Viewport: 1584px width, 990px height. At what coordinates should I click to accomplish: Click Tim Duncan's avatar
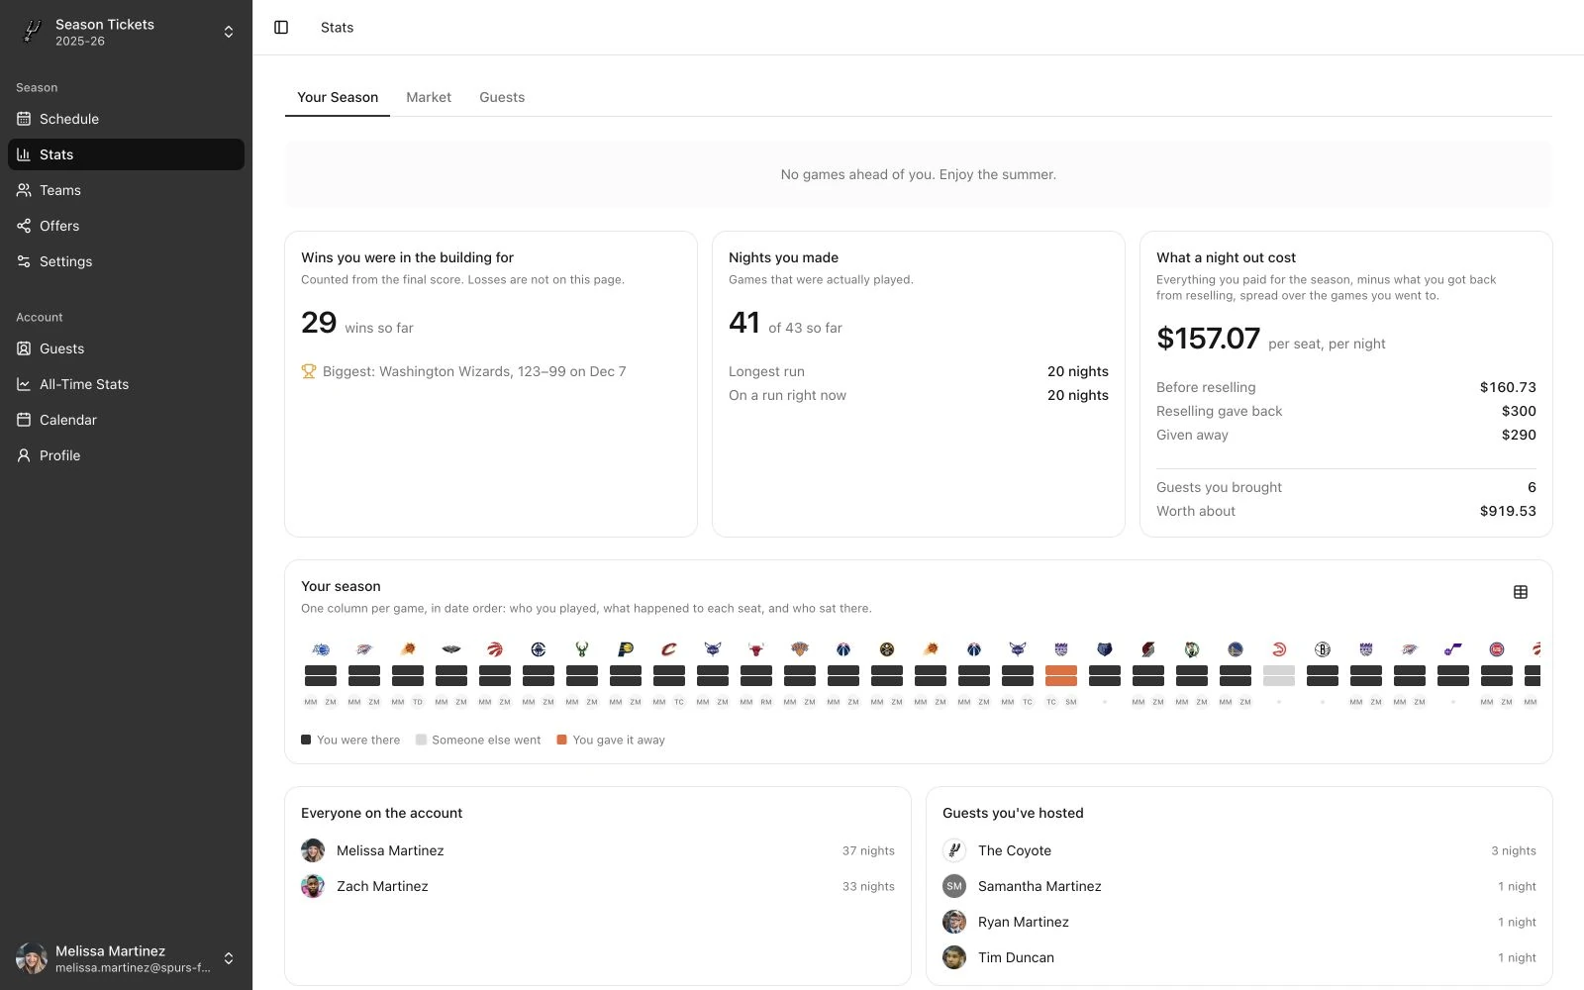(954, 957)
